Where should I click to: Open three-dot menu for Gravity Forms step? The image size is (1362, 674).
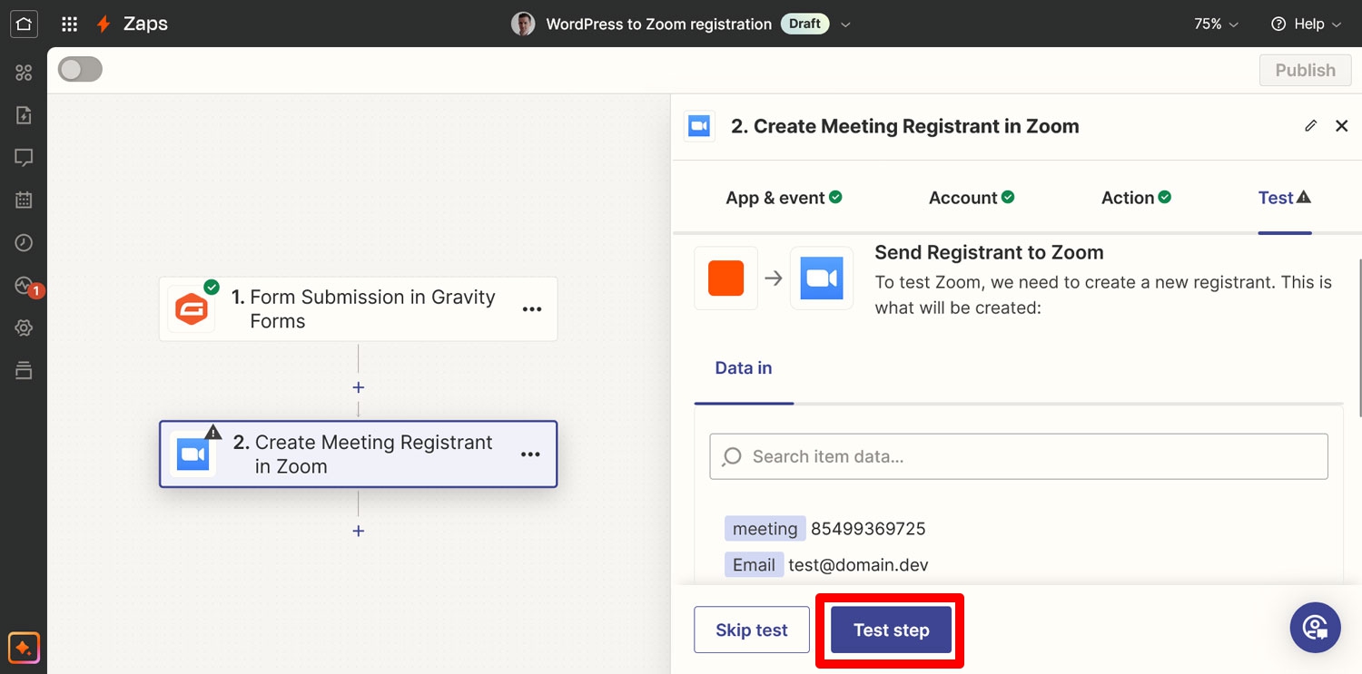pos(532,309)
